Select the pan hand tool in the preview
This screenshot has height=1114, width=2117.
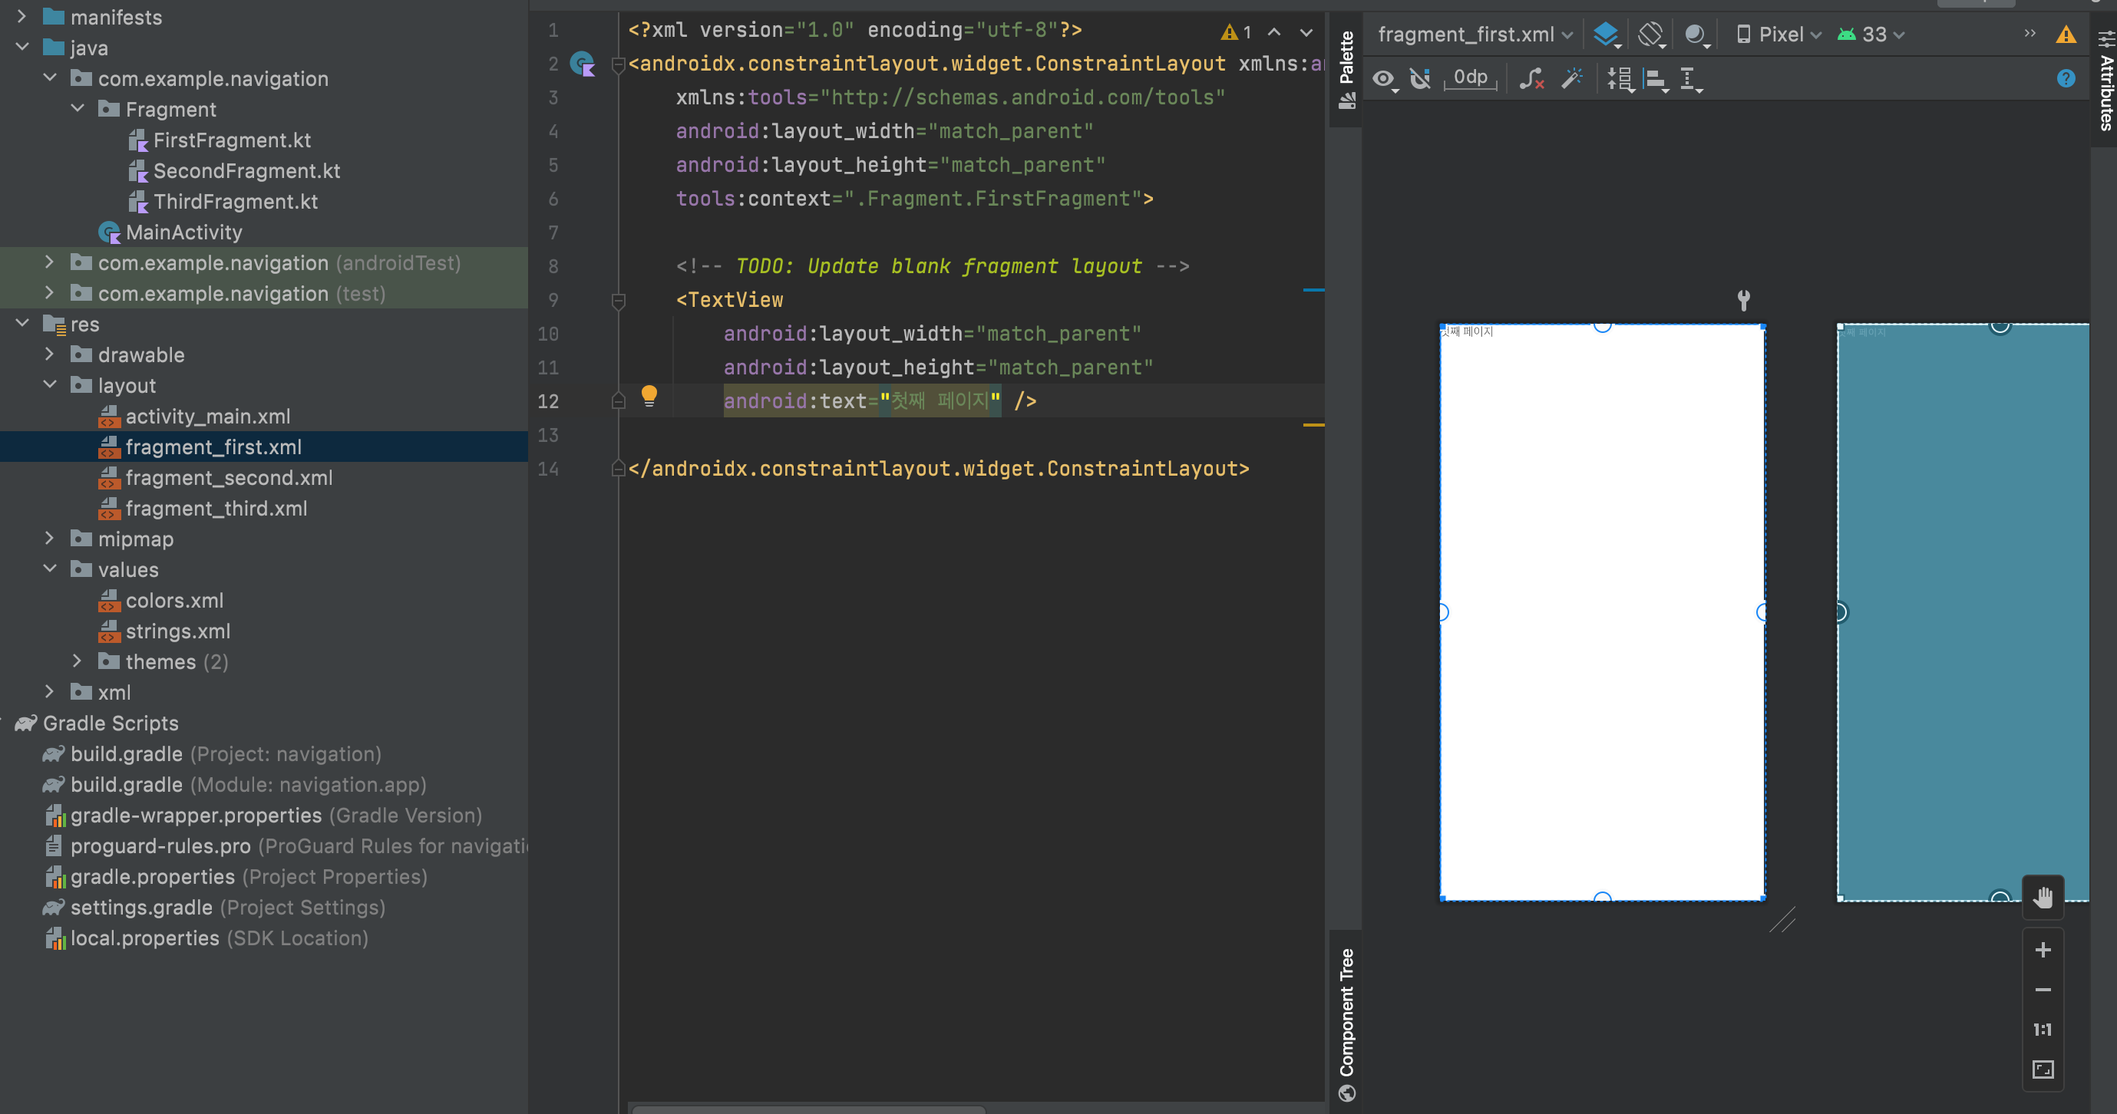[2043, 897]
